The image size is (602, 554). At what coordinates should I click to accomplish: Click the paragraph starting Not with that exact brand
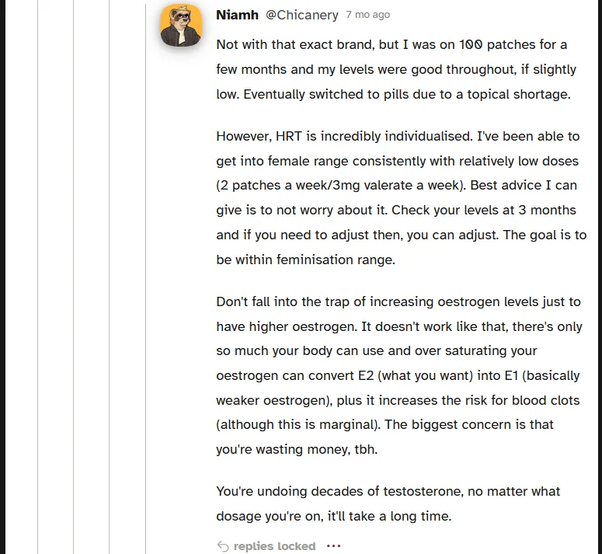pos(396,69)
